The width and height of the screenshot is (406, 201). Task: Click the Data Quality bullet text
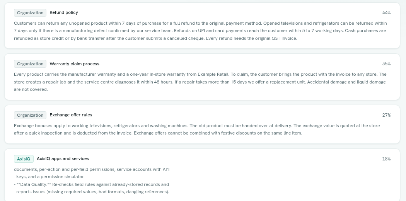(91, 188)
